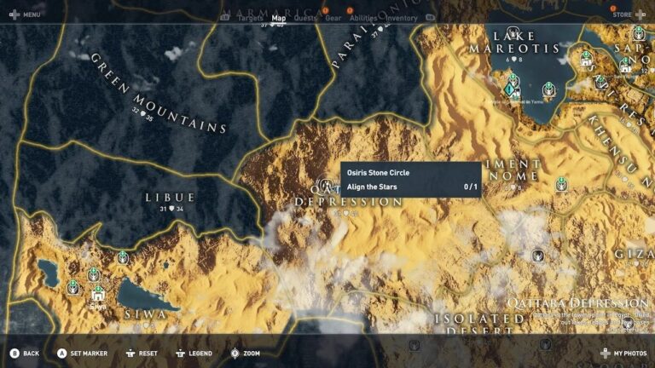Viewport: 655px width, 368px height.
Task: Click the Reset map prompt
Action: (142, 354)
